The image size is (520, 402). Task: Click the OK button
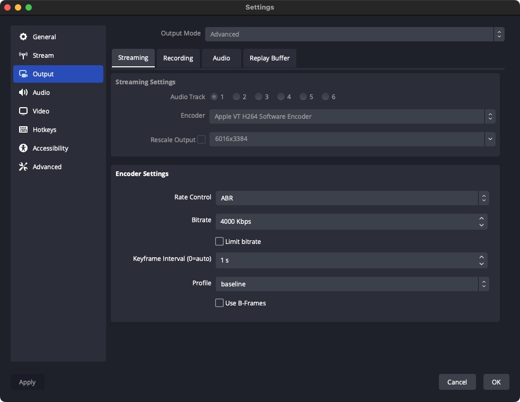coord(496,382)
